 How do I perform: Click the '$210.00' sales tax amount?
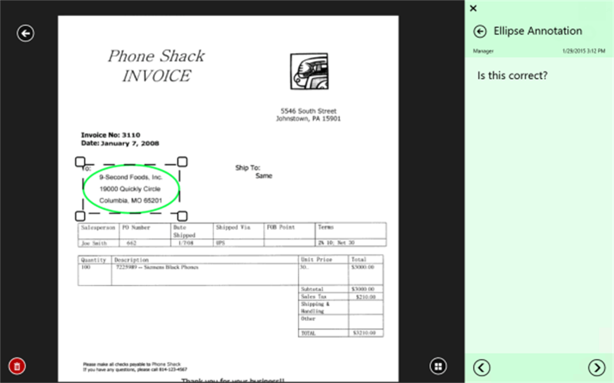(365, 296)
